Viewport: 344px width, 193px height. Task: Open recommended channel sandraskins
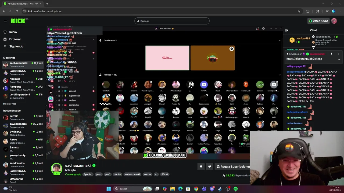point(23,165)
